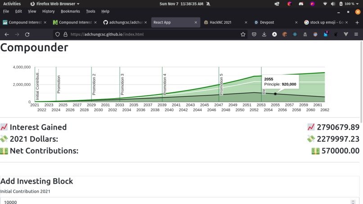Expand Firefox Web Browser app menu
Screen dimensions: 363x204
pyautogui.click(x=55, y=4)
